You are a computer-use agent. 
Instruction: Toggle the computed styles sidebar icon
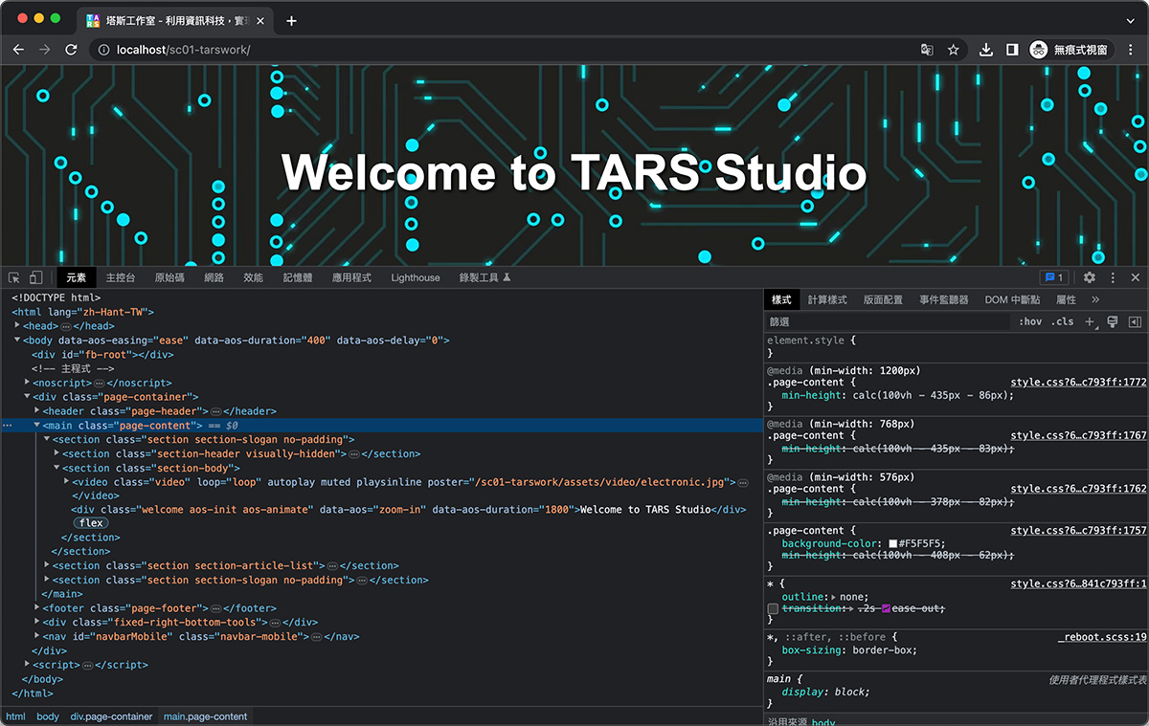[x=1135, y=322]
